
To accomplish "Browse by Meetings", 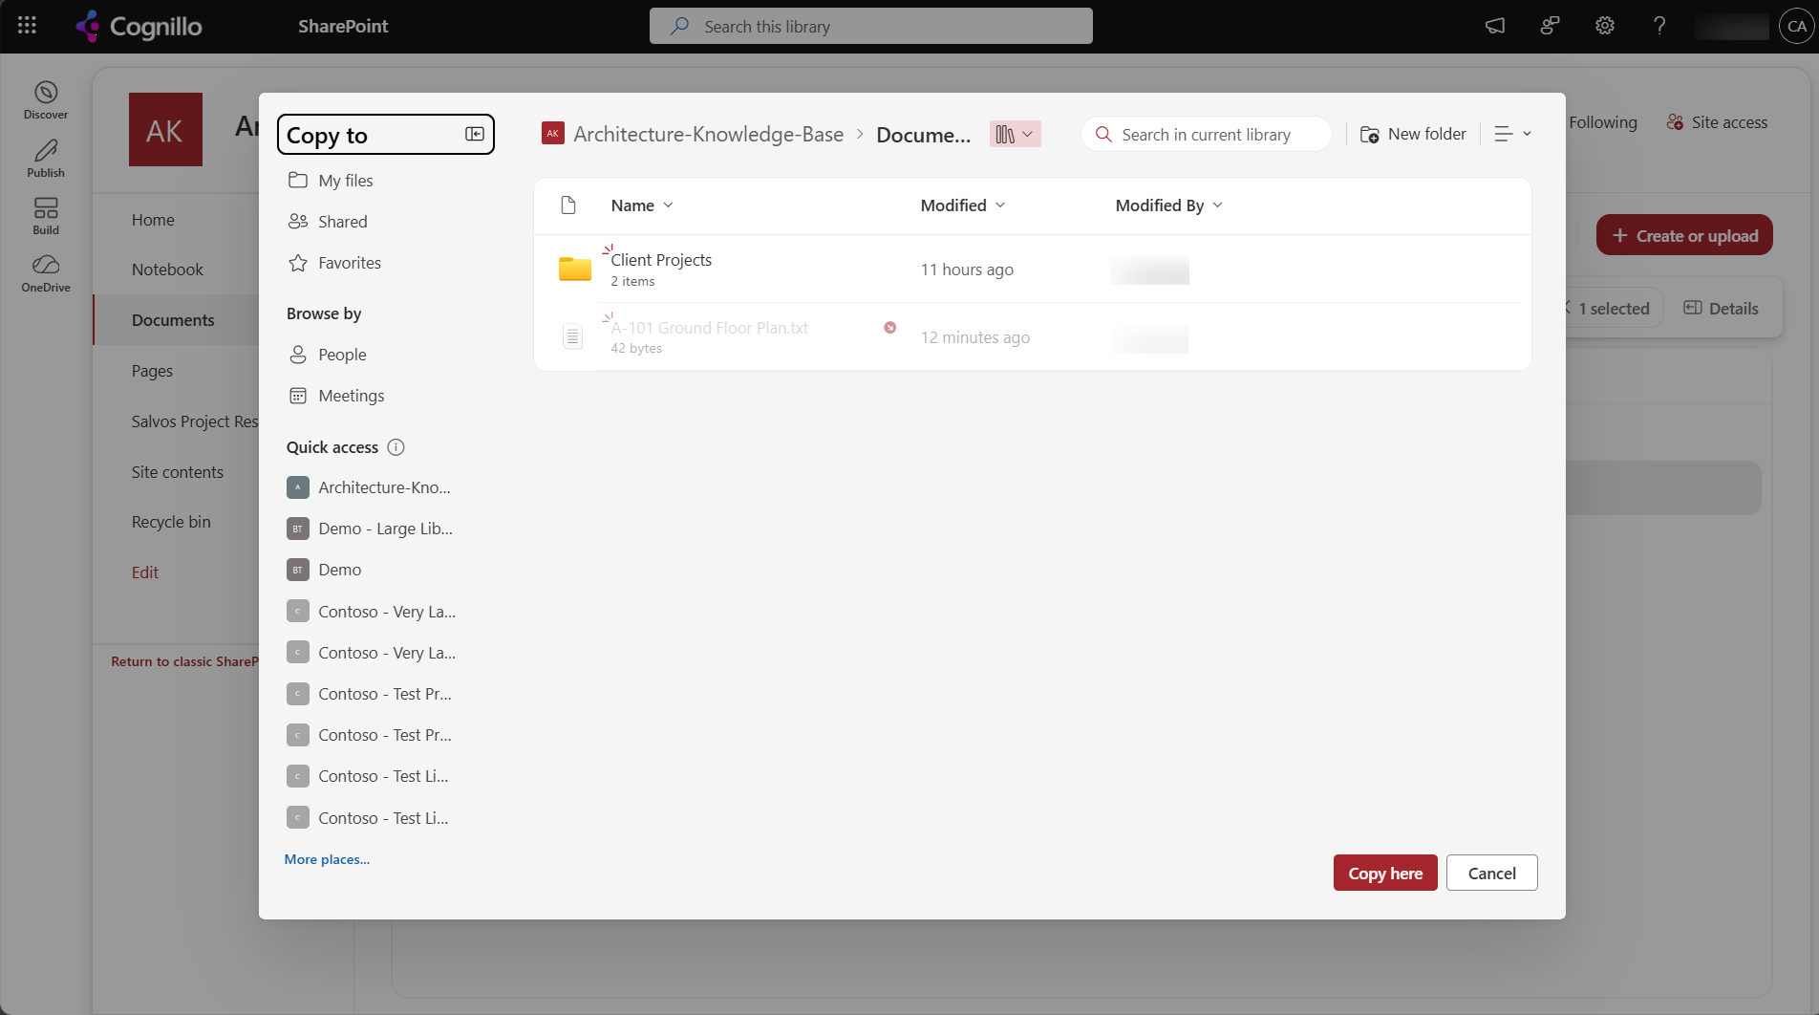I will [x=336, y=396].
